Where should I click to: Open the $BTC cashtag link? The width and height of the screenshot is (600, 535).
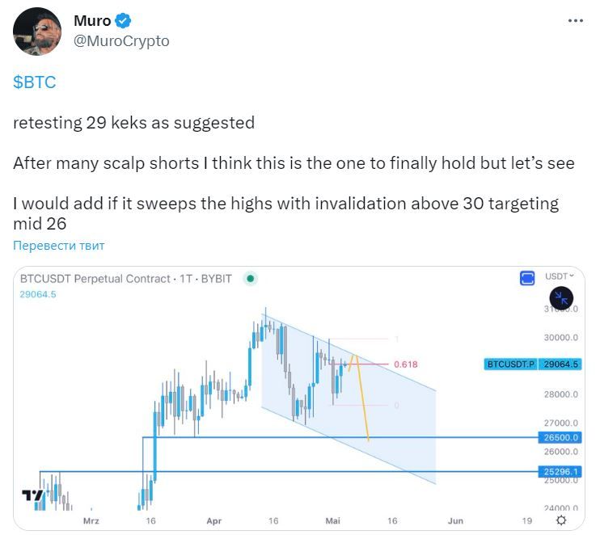point(34,82)
